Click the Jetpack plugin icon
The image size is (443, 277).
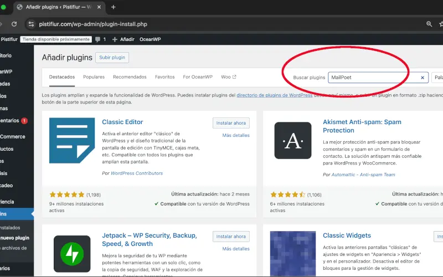pyautogui.click(x=72, y=254)
